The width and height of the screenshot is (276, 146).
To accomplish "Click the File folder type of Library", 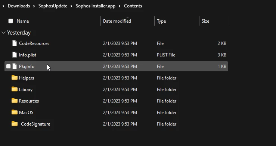I will 167,90.
